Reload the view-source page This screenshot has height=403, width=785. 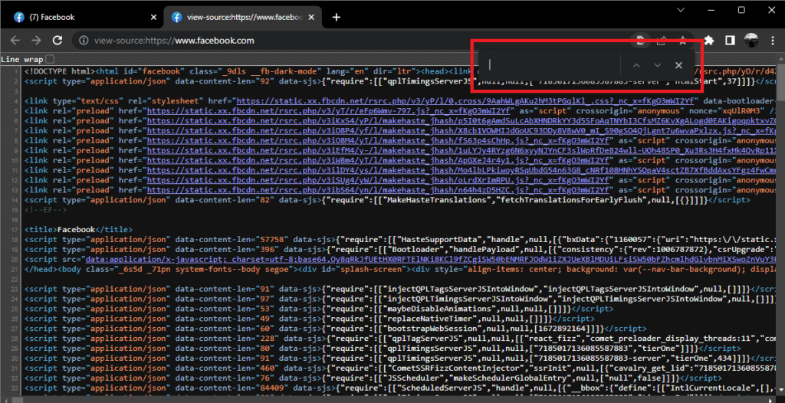click(x=58, y=41)
